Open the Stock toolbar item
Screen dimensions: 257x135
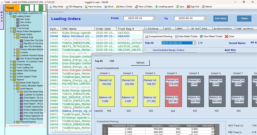109,6
